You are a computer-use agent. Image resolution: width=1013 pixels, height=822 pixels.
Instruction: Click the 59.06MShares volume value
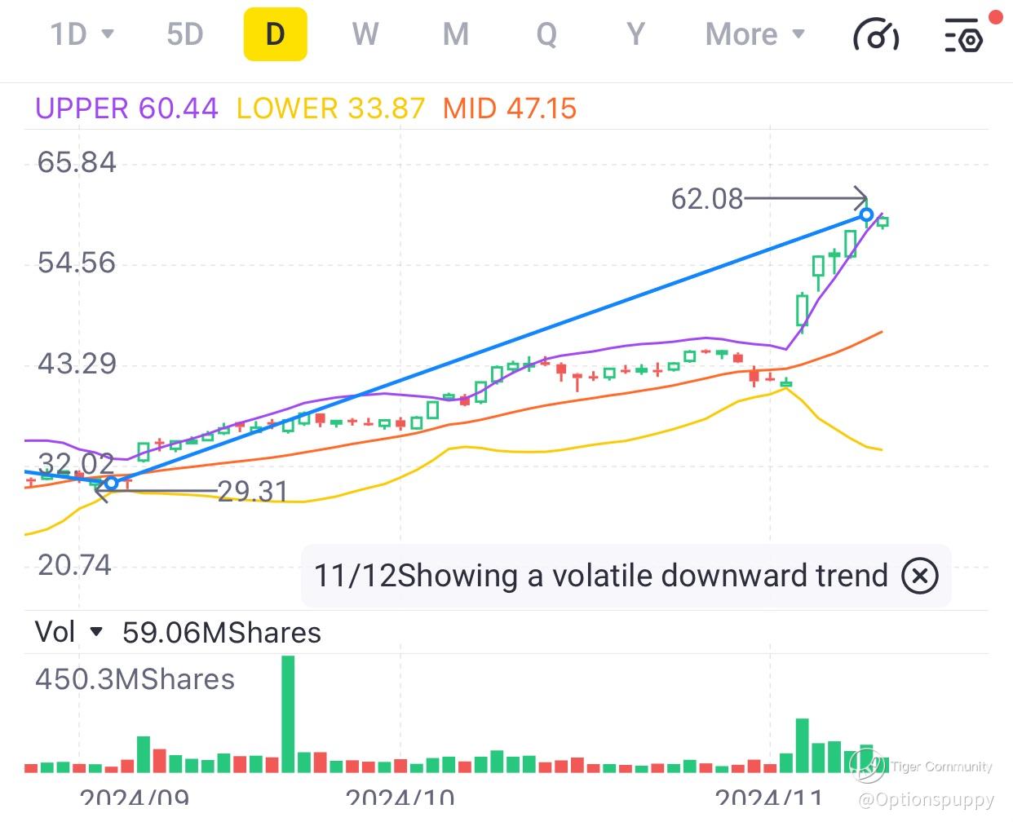pos(222,633)
